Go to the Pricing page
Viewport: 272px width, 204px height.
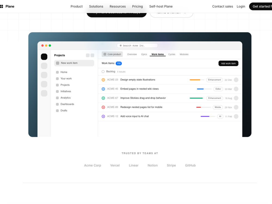[137, 7]
